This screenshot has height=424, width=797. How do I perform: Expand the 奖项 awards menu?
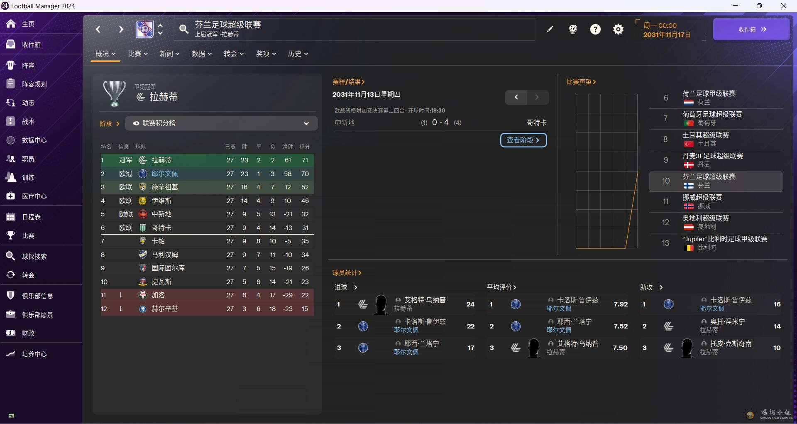point(266,54)
